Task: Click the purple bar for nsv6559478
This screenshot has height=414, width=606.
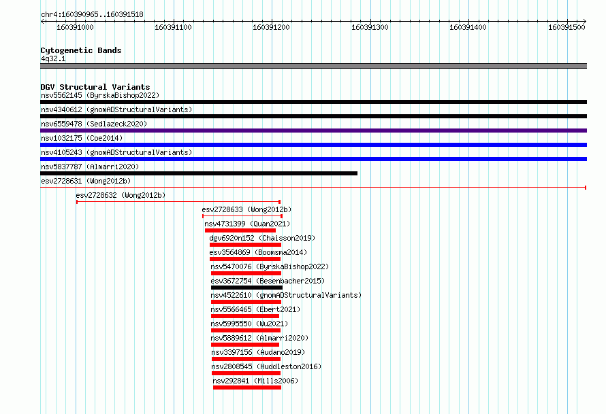Action: point(313,131)
